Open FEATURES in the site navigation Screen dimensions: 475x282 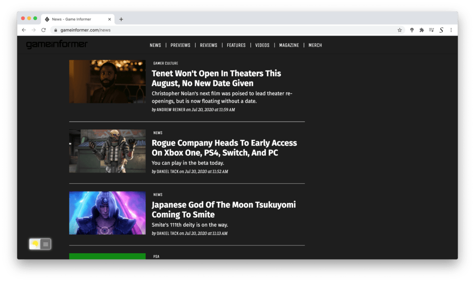tap(236, 45)
